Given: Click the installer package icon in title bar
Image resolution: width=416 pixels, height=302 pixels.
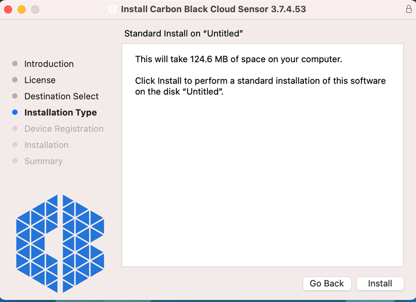Looking at the screenshot, I should (x=113, y=9).
